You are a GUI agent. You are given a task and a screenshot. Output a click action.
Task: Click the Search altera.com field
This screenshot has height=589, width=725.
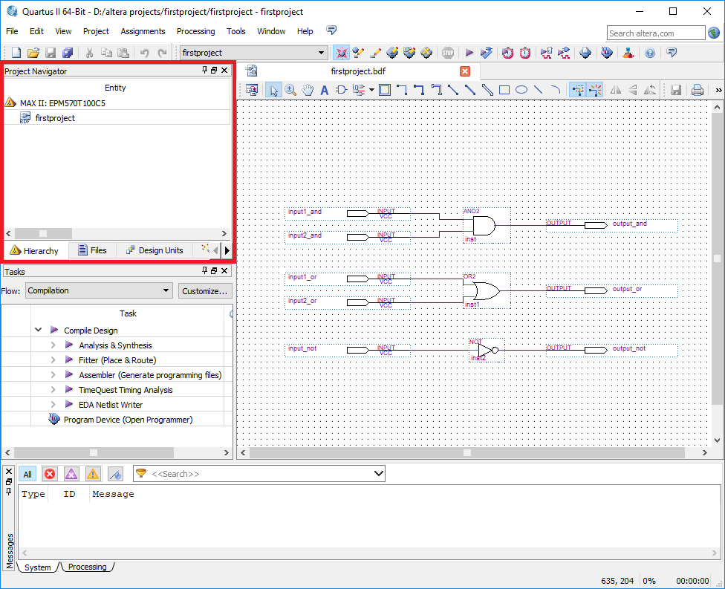pyautogui.click(x=656, y=33)
